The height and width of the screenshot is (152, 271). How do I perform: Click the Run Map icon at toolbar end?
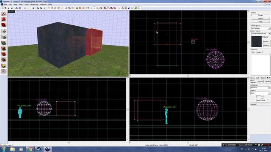139,8
